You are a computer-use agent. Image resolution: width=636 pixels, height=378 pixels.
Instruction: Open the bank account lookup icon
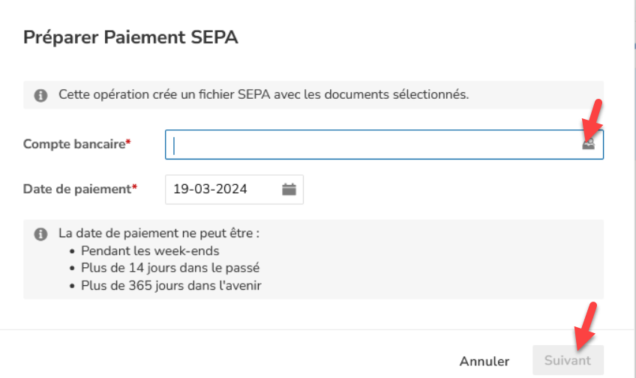click(589, 144)
